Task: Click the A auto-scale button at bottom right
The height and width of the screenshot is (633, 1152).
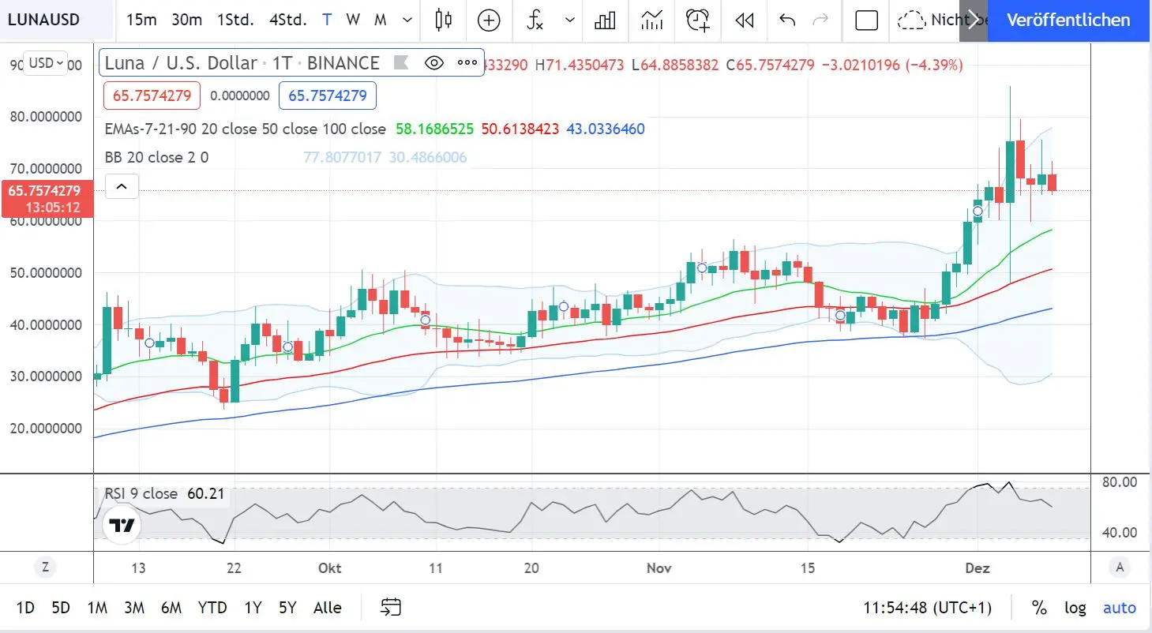Action: coord(1119,566)
